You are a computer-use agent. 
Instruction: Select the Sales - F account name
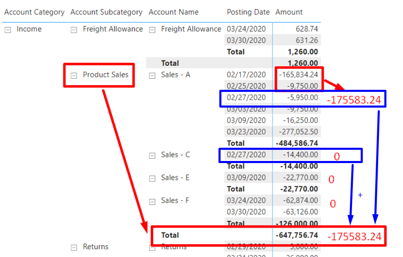click(x=175, y=200)
